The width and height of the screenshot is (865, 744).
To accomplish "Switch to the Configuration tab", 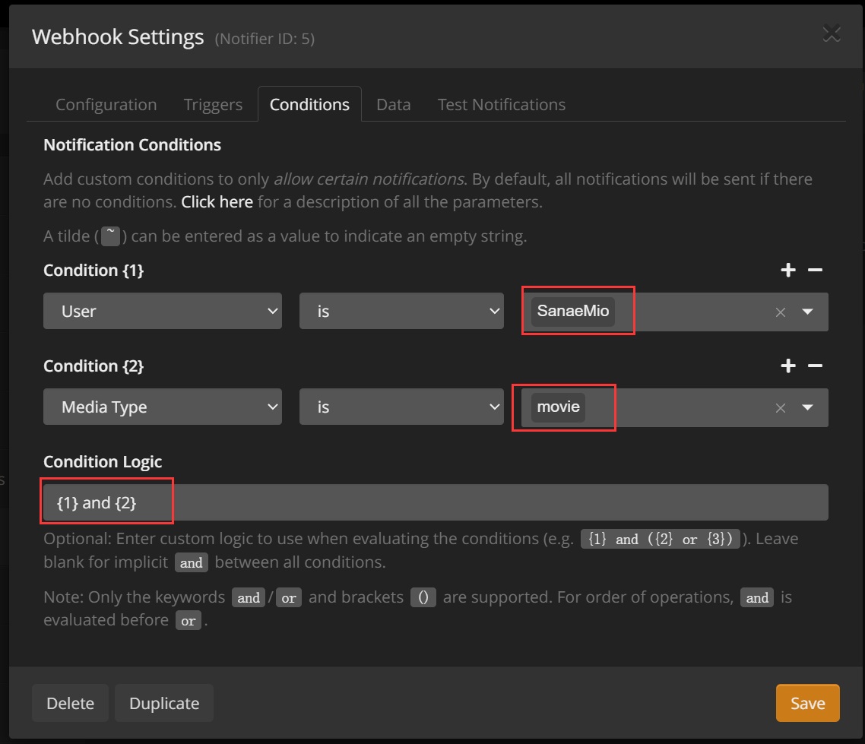I will tap(106, 105).
